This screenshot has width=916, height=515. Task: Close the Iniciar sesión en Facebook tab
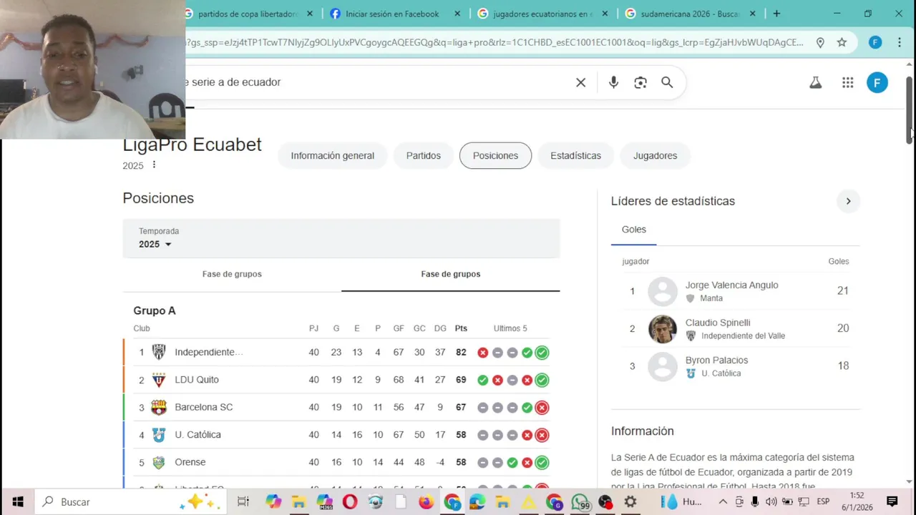click(x=457, y=14)
